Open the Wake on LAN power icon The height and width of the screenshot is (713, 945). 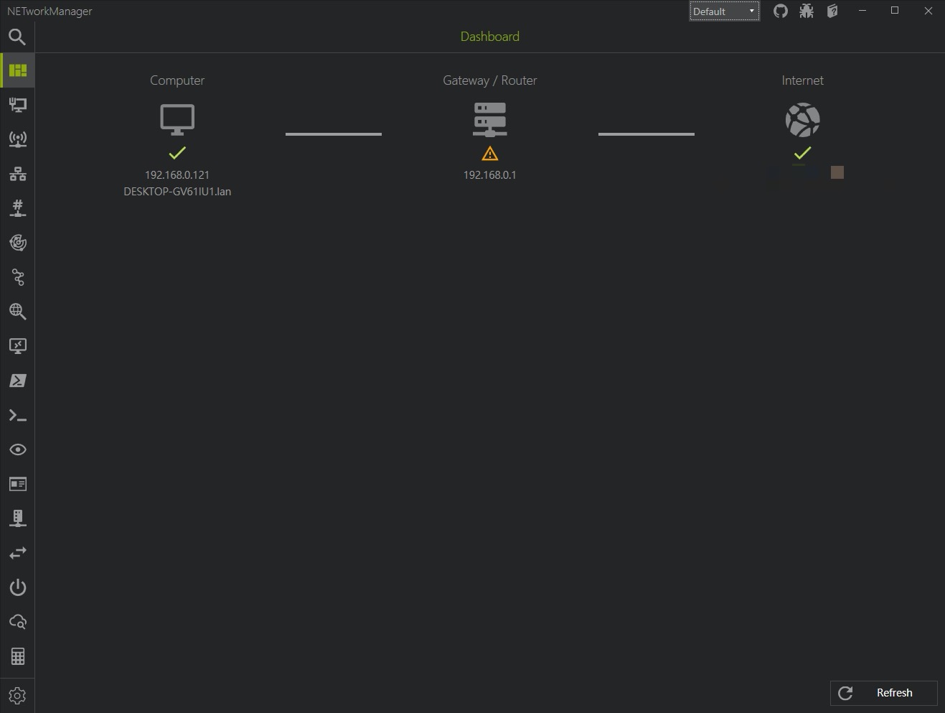pos(17,587)
